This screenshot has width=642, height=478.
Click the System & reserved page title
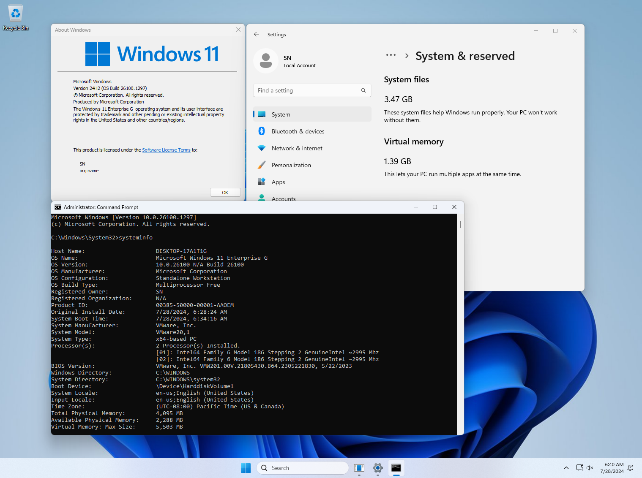(x=465, y=56)
